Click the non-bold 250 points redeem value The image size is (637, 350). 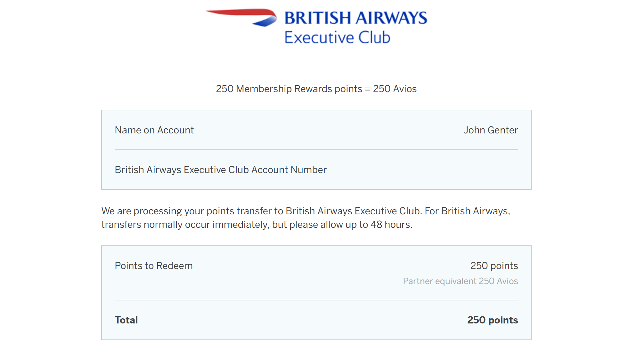494,266
